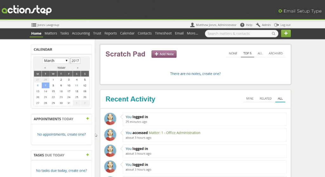This screenshot has height=177, width=325.
Task: Click avatar beside accessed Matter entry
Action: pos(110,135)
